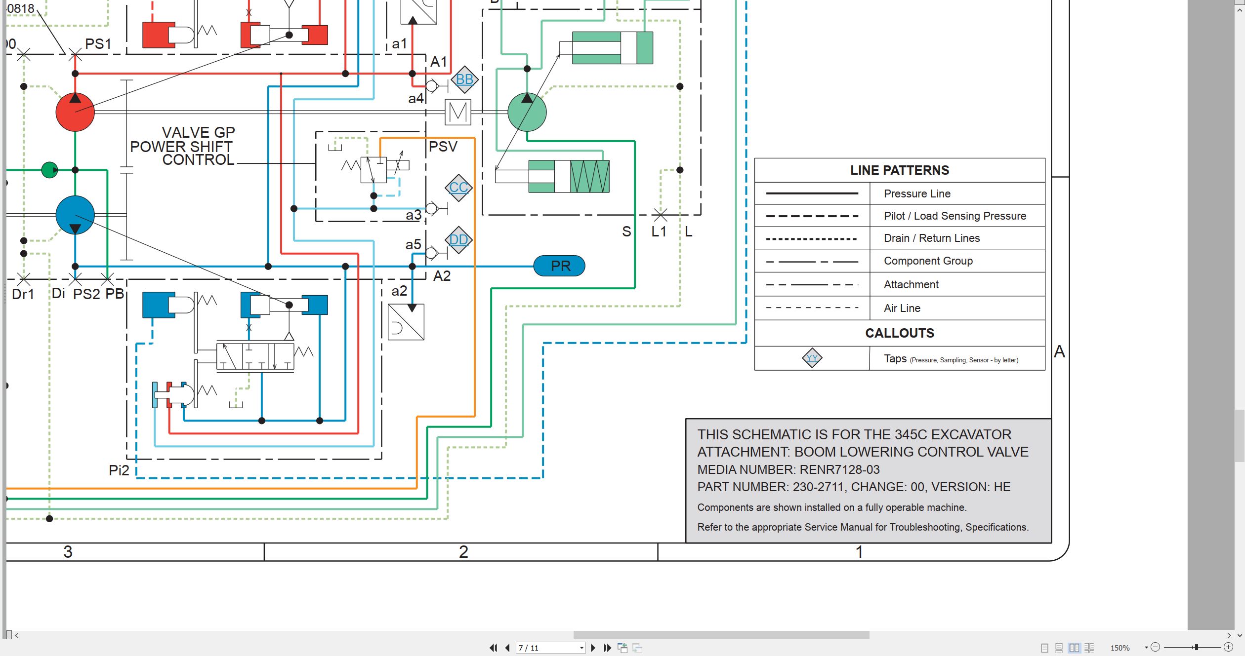Click the green fan pump symbol
This screenshot has height=656, width=1245.
(x=527, y=112)
